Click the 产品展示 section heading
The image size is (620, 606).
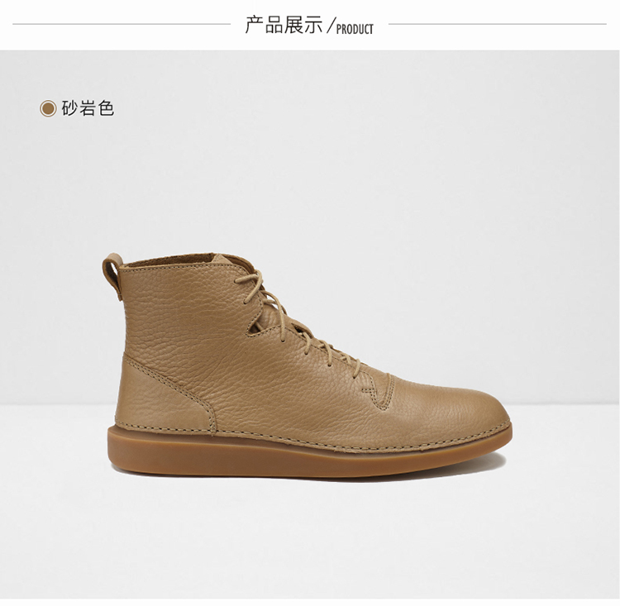[x=284, y=25]
